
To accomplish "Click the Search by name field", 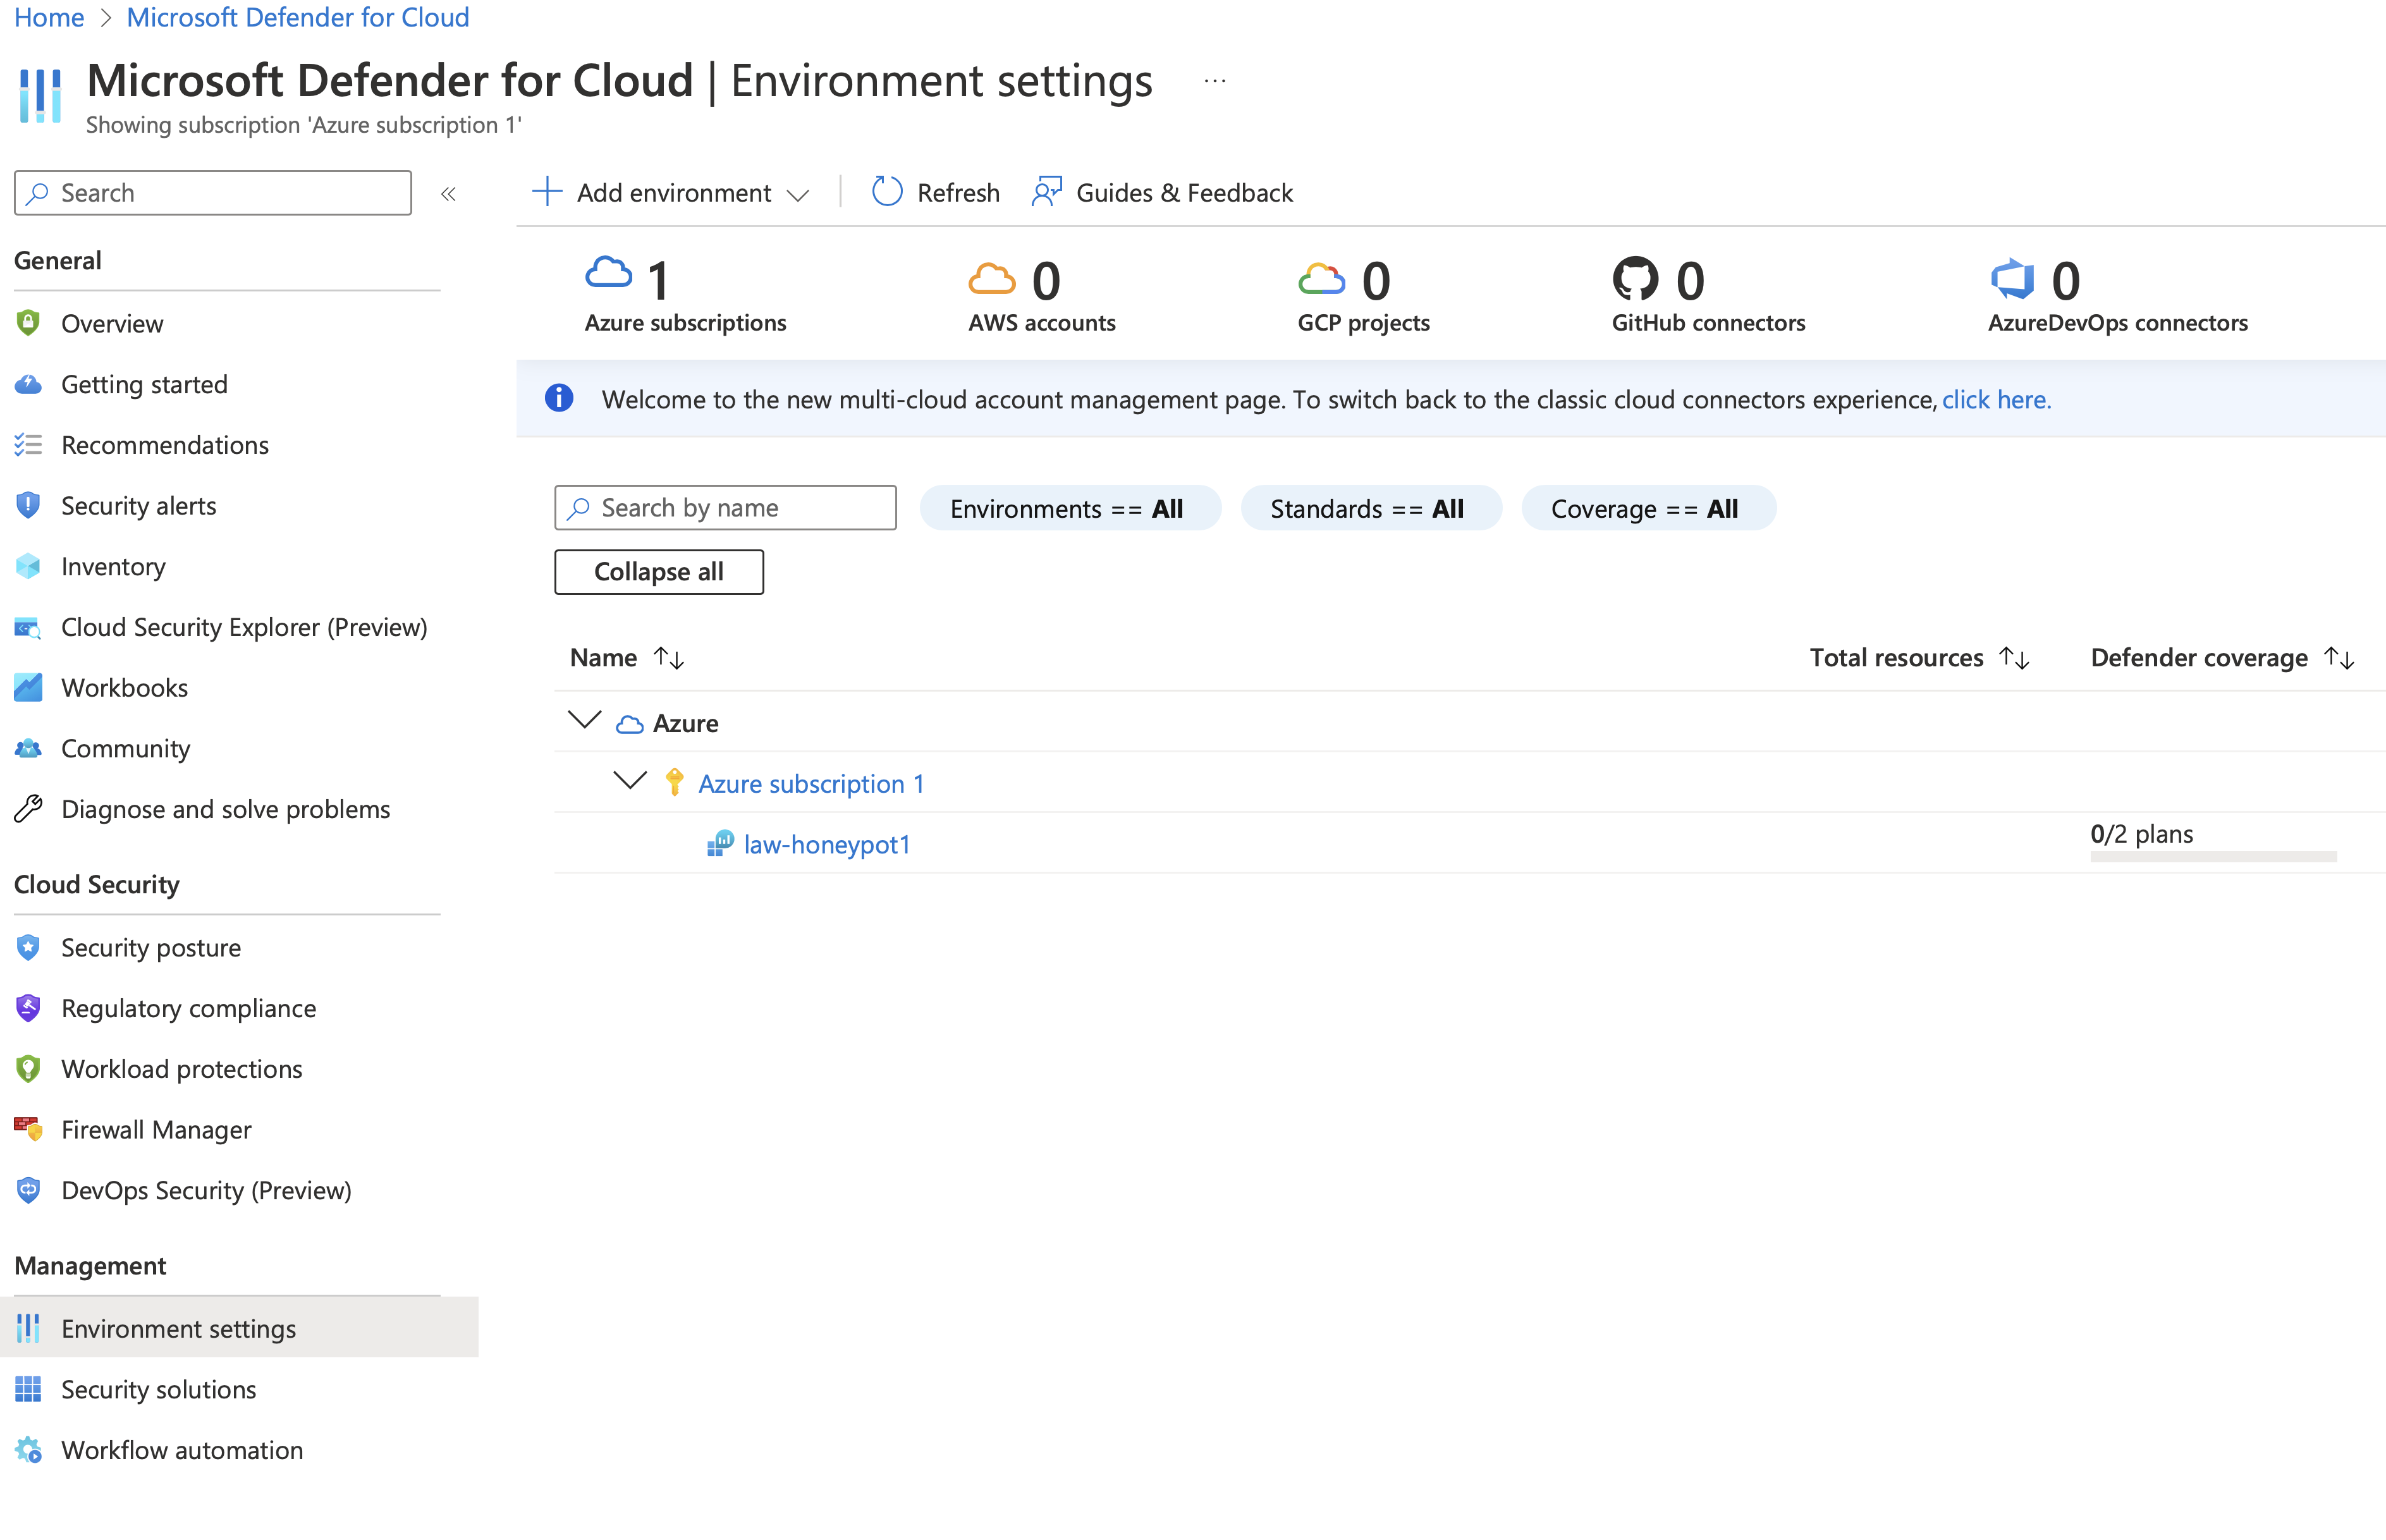I will click(x=724, y=507).
